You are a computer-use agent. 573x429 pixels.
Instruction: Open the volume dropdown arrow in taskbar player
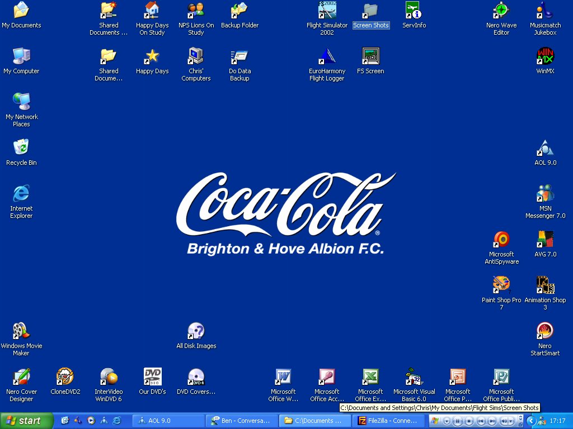[x=511, y=421]
